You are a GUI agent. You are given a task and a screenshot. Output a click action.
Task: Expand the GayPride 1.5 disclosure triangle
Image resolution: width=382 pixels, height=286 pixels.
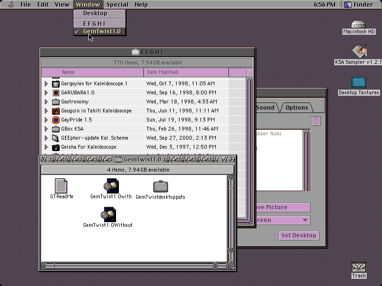46,120
